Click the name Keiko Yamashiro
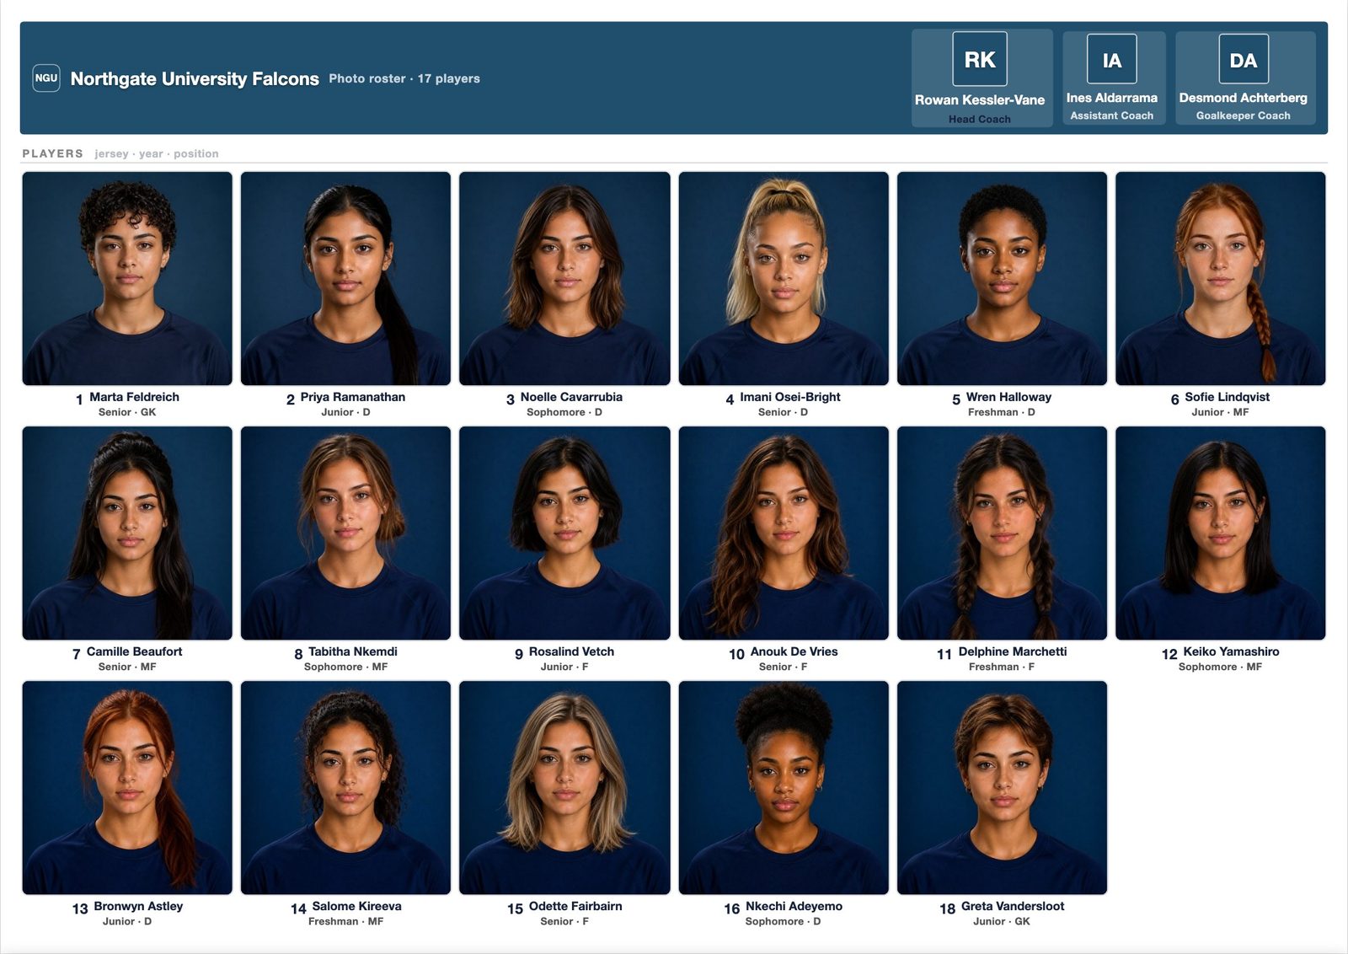This screenshot has width=1348, height=954. pos(1231,651)
